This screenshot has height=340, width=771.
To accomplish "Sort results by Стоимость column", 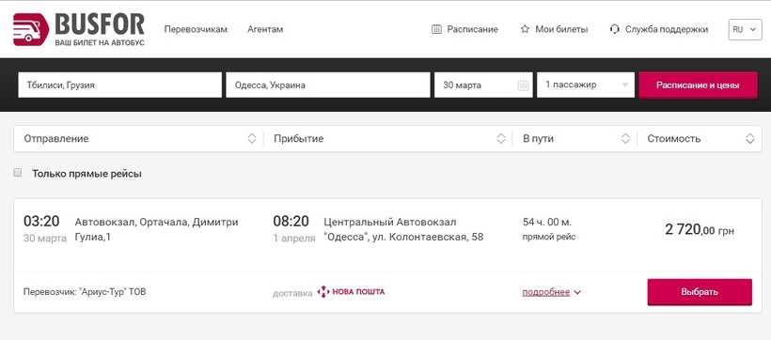I will click(700, 139).
